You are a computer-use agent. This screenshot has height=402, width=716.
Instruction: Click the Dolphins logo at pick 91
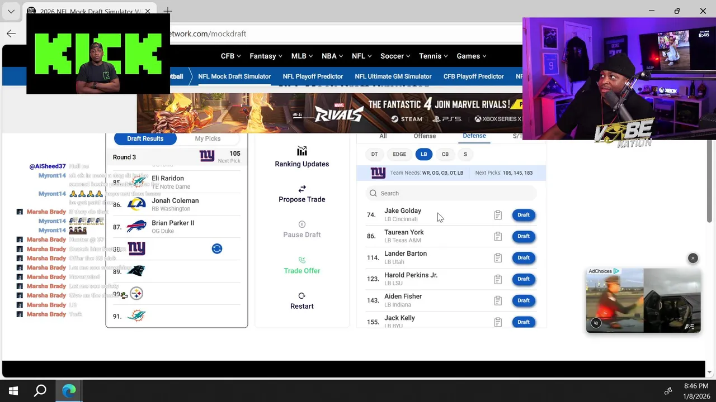(x=136, y=316)
